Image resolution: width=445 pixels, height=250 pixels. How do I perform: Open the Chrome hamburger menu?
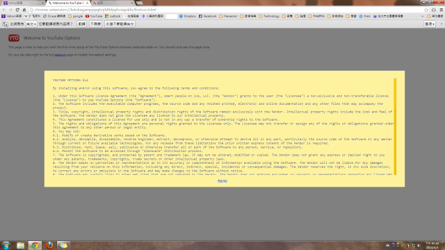click(x=442, y=10)
